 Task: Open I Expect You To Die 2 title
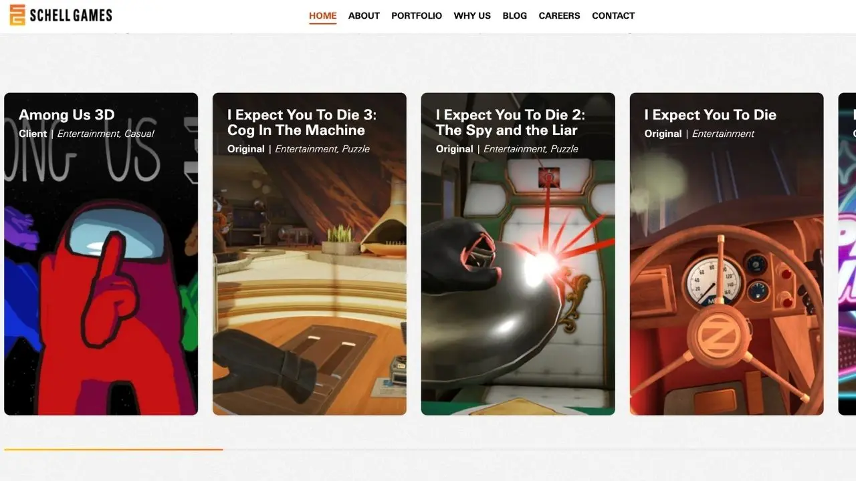click(x=510, y=122)
